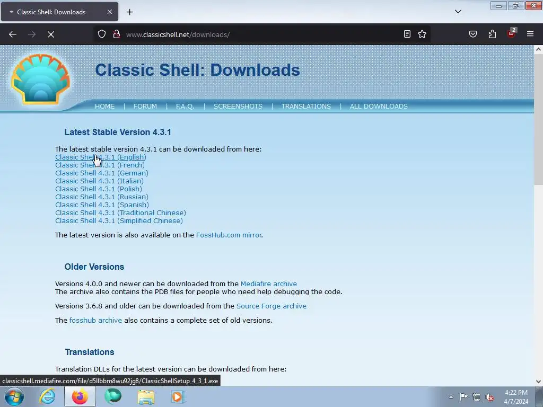
Task: Launch Internet Explorer from the taskbar
Action: point(47,396)
